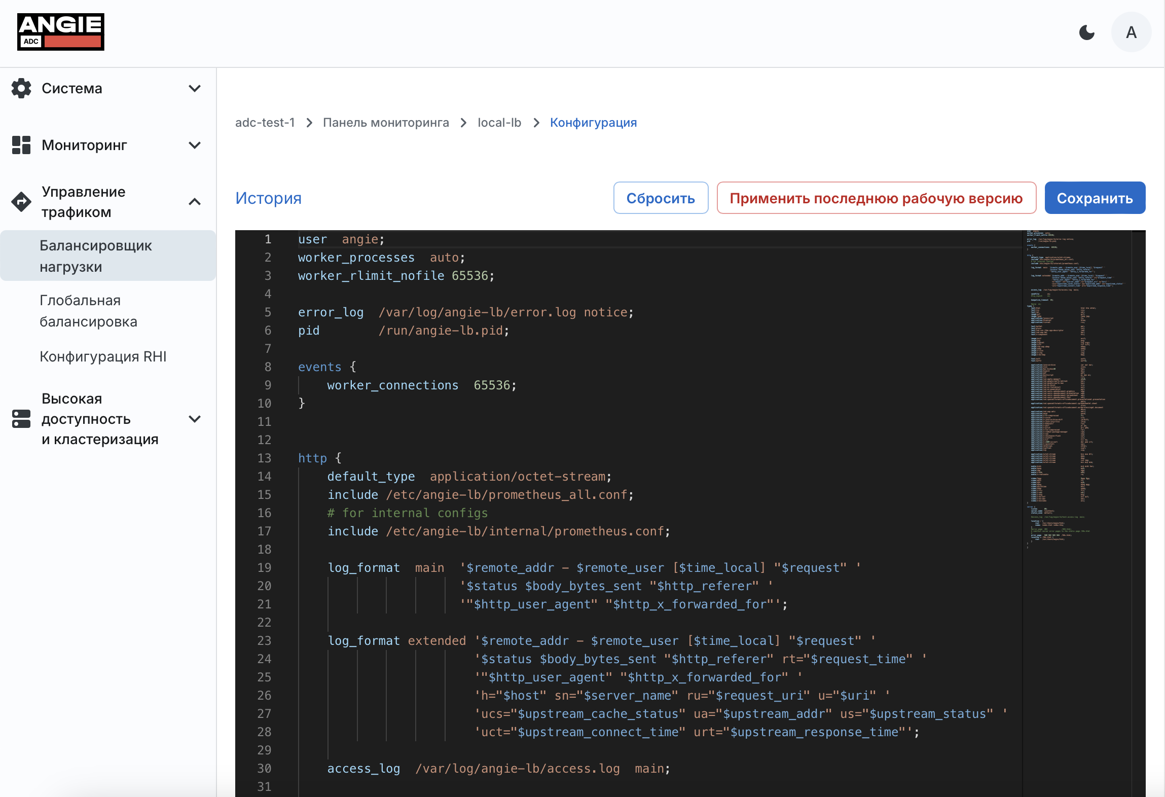Open the История link

click(x=268, y=198)
